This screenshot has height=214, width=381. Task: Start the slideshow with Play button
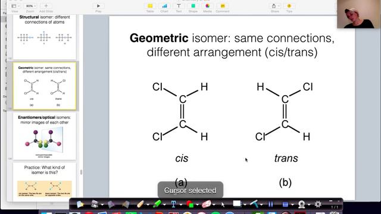coord(98,6)
